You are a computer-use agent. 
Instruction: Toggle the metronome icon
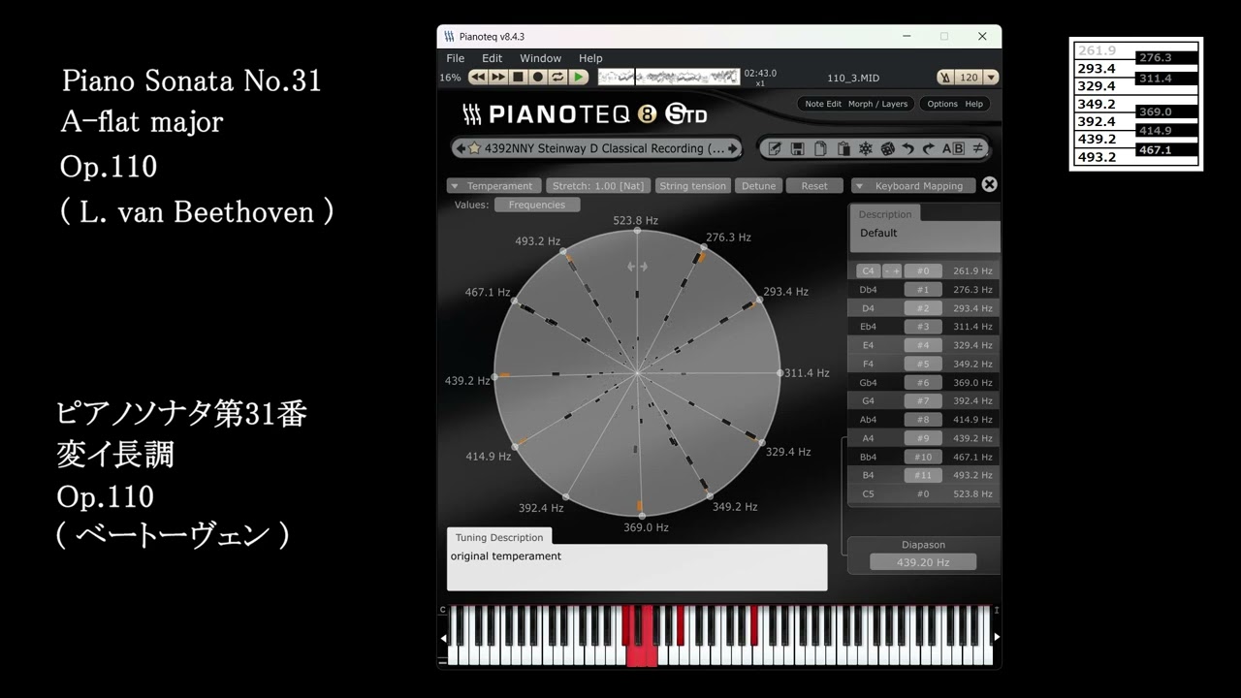point(945,78)
